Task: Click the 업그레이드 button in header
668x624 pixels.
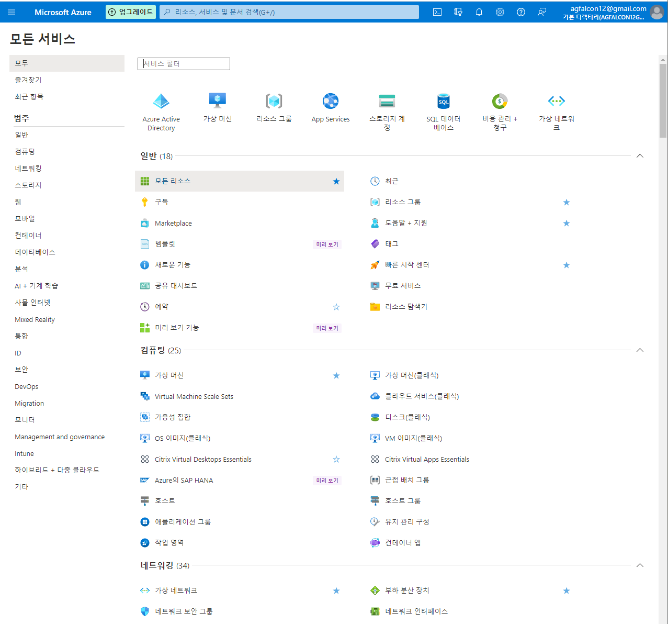Action: (x=131, y=12)
